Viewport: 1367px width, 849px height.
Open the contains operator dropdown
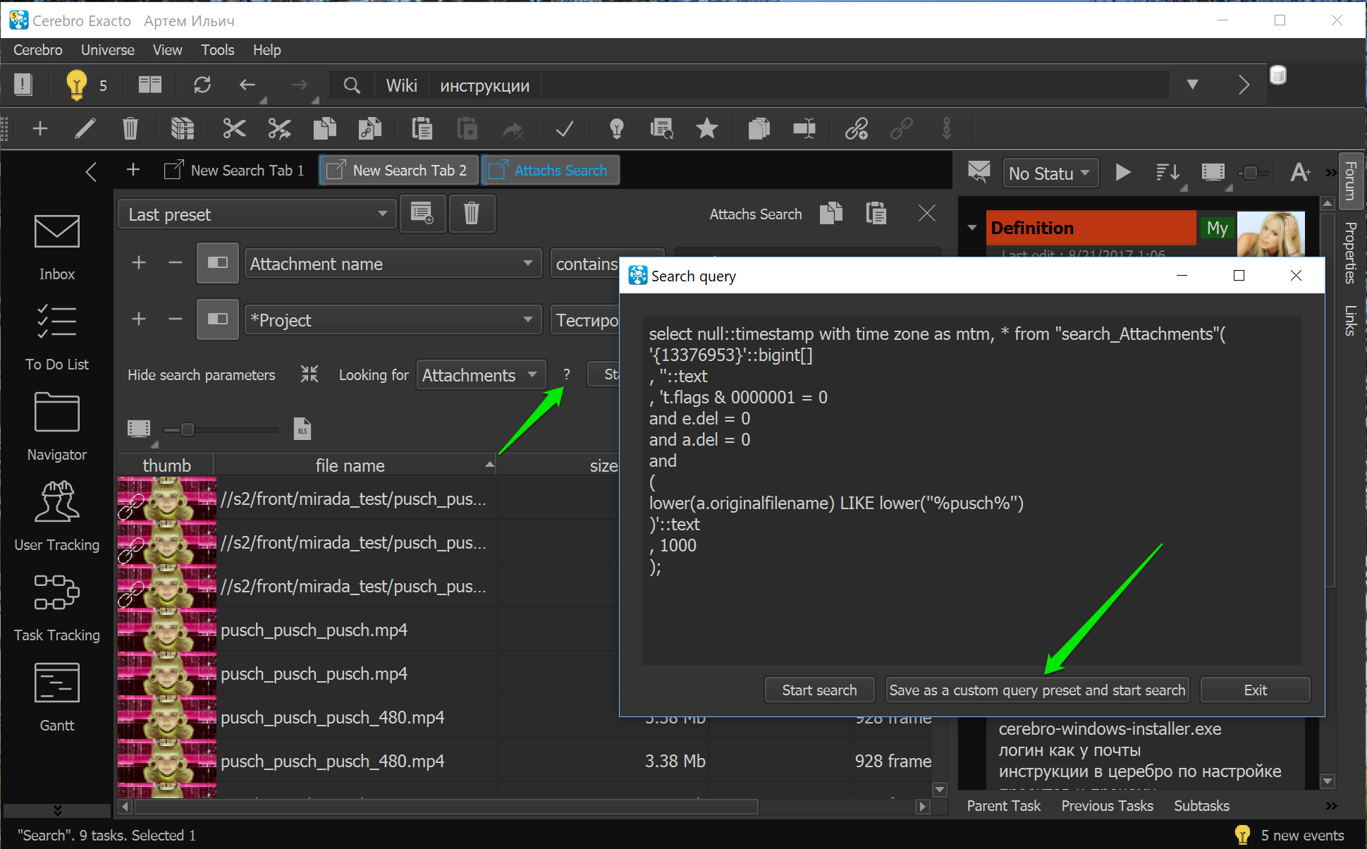click(587, 264)
